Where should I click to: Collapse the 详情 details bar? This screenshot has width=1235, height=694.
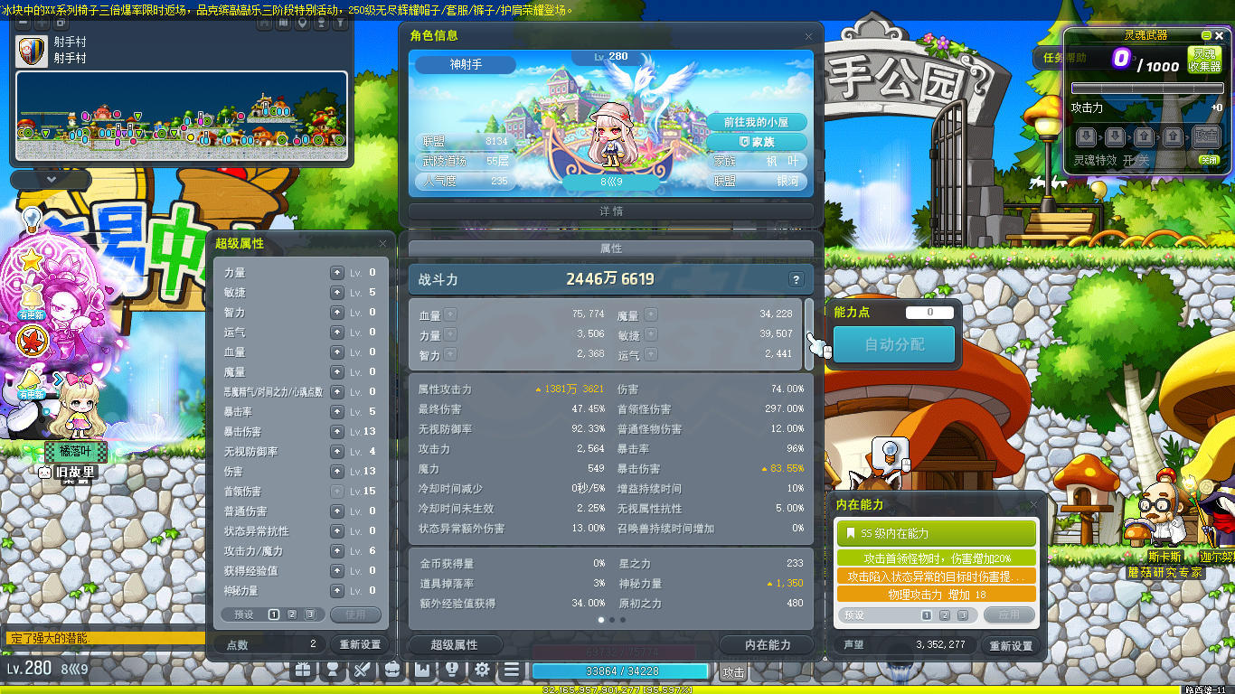(x=611, y=211)
